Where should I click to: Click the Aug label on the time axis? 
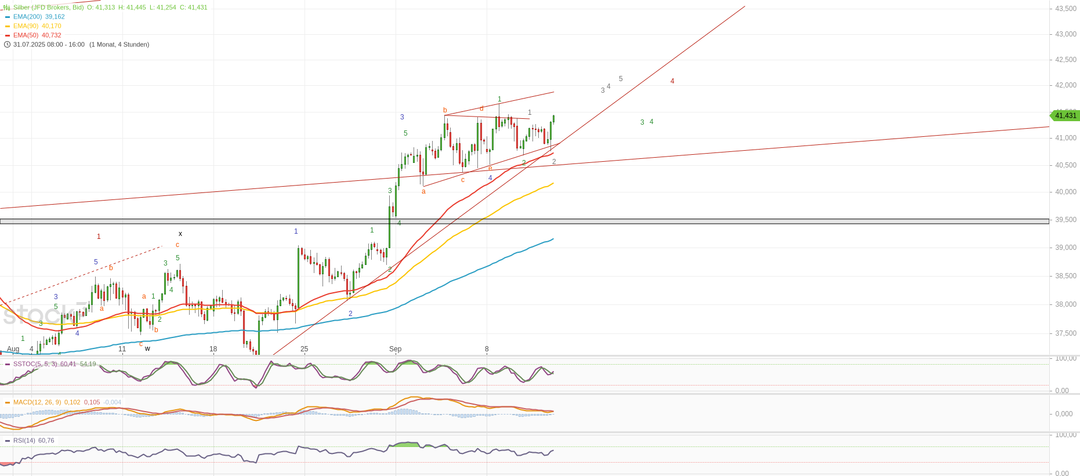13,349
